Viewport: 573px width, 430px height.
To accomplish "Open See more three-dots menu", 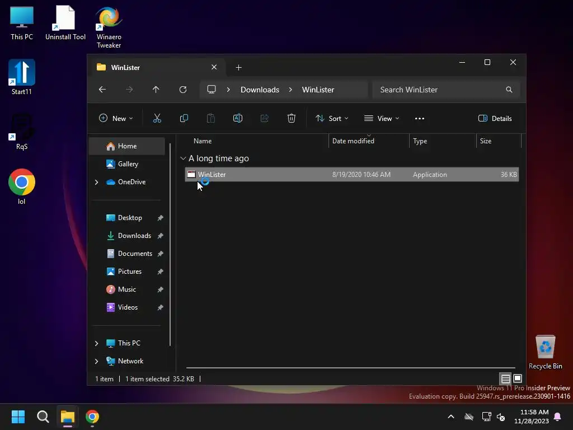I will 420,119.
